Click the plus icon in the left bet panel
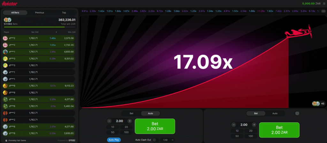This screenshot has height=143, width=327. [x=130, y=121]
